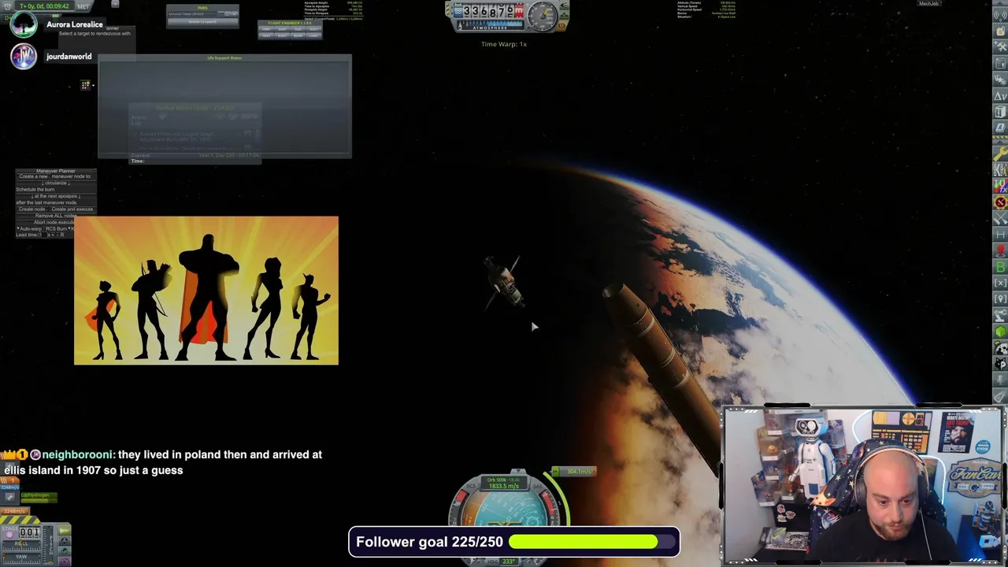Click the 'neighborooni' chat username

[78, 454]
